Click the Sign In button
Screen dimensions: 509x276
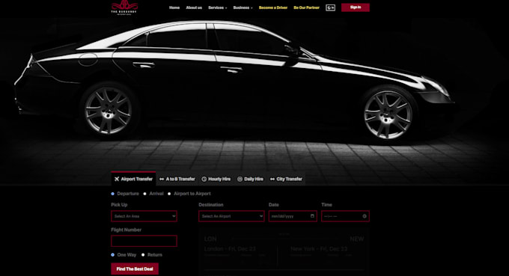tap(356, 7)
